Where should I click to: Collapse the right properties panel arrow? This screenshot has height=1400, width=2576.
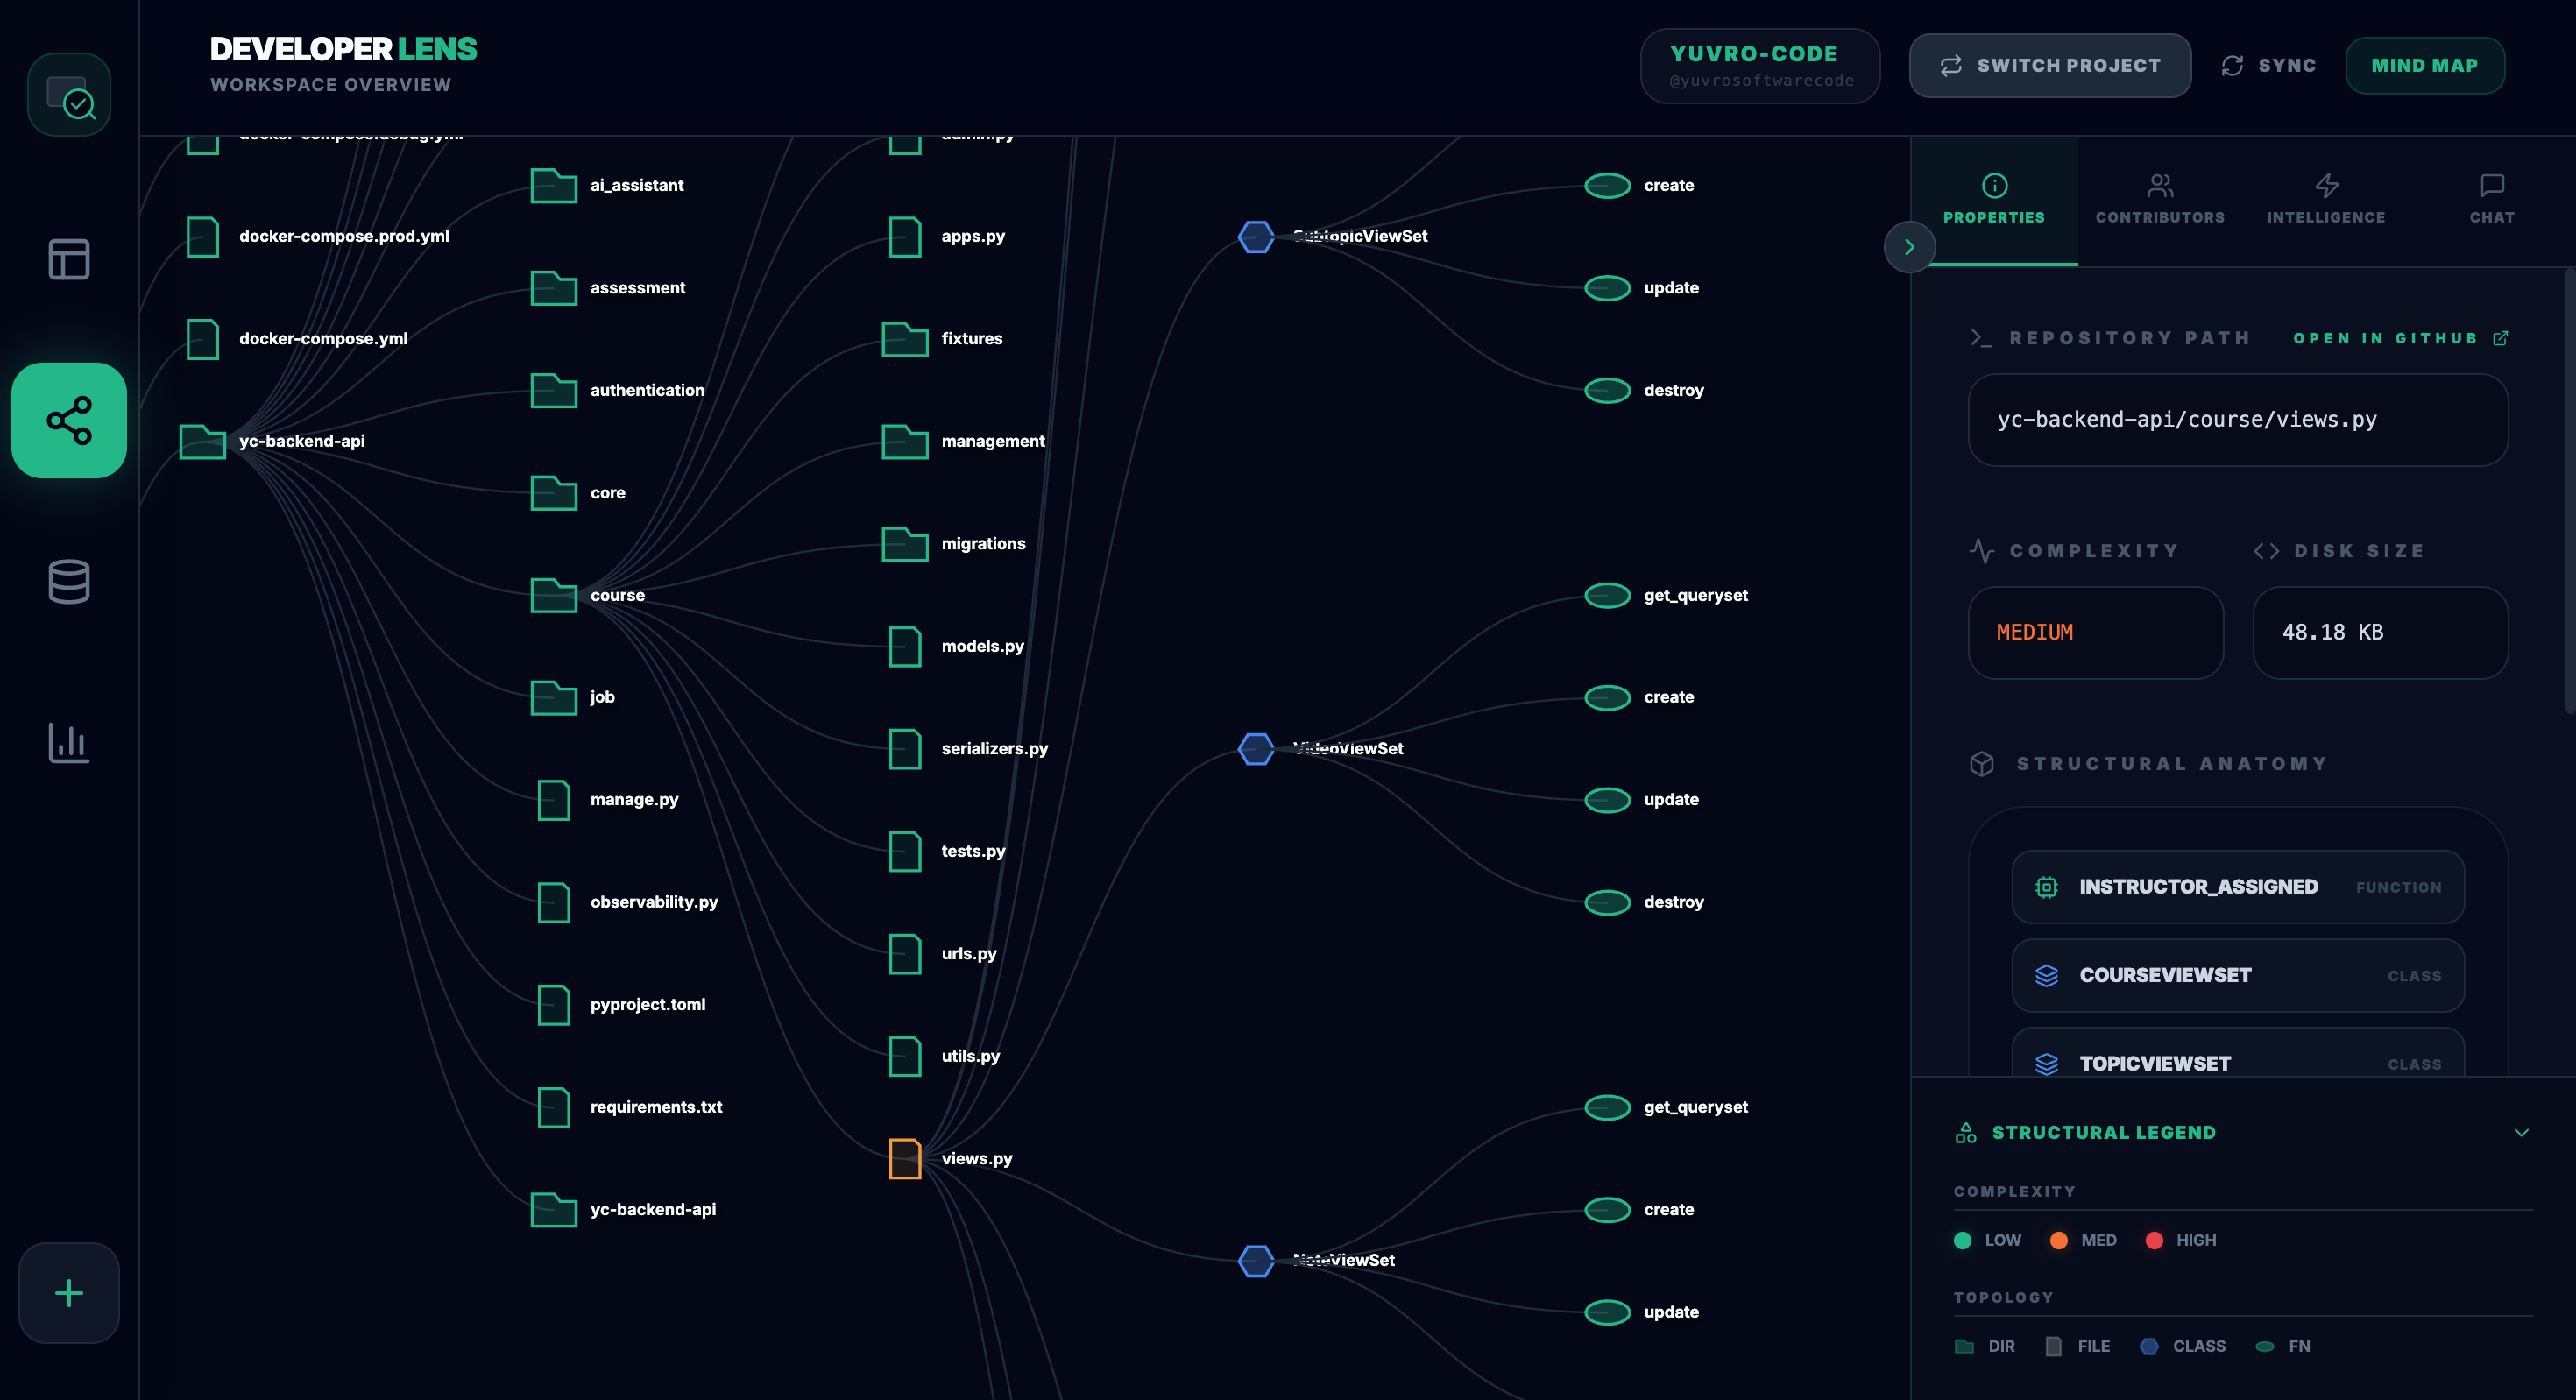click(x=1909, y=247)
